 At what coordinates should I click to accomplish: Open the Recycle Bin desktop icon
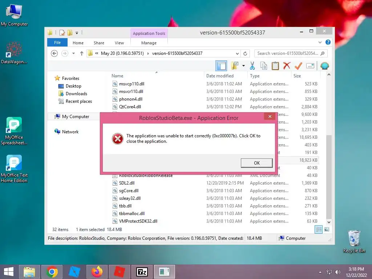tap(354, 242)
